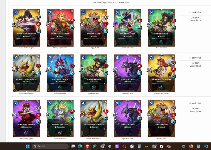Click 'Market: $0.18' under pack #1

click(x=195, y=21)
